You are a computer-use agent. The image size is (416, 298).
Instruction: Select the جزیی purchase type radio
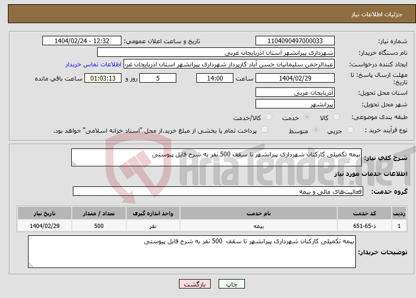coord(350,130)
